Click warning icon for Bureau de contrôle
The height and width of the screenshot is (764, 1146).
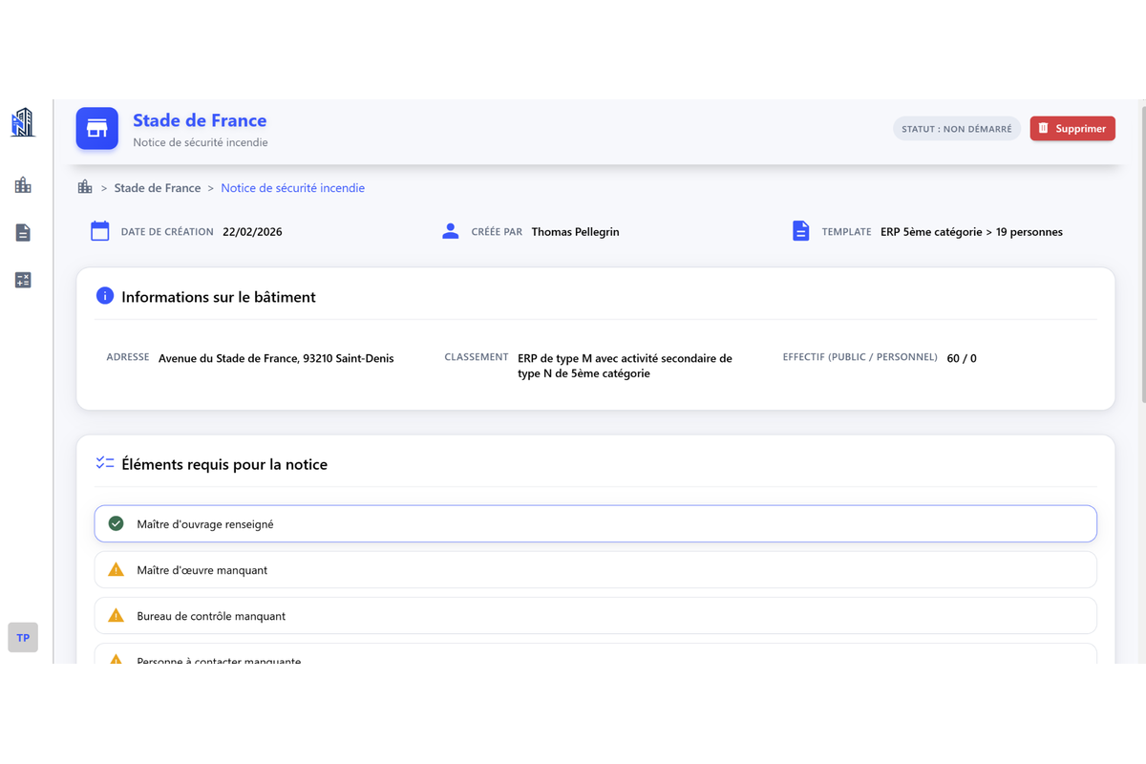point(117,616)
